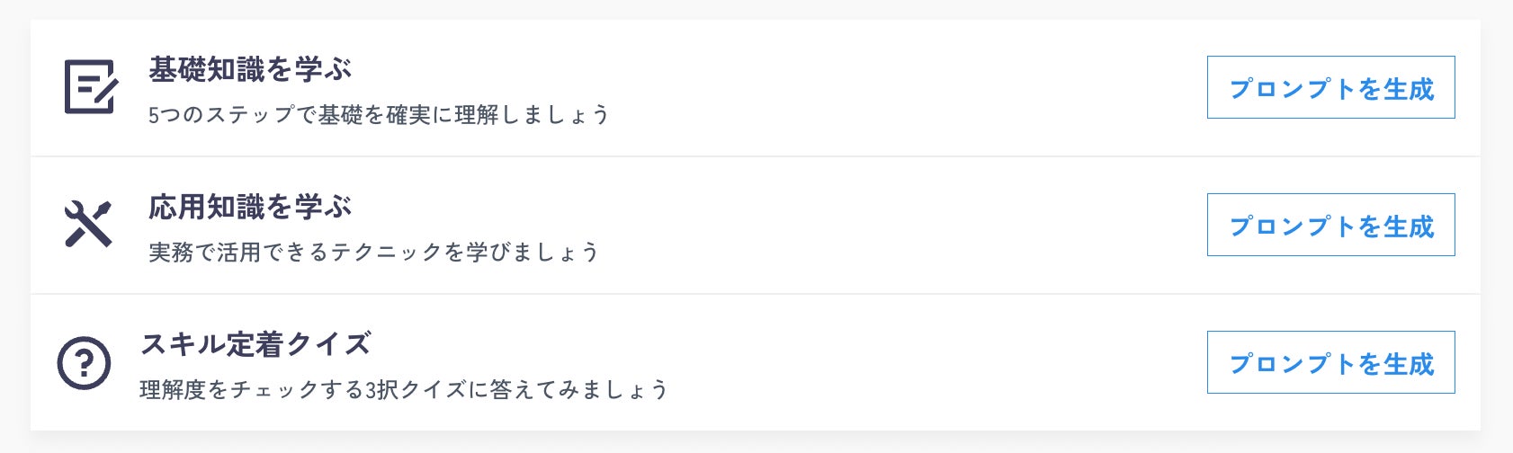Click the description 5つのステップで基礎を確実に理解しましょう
The image size is (1513, 453).
tap(379, 115)
